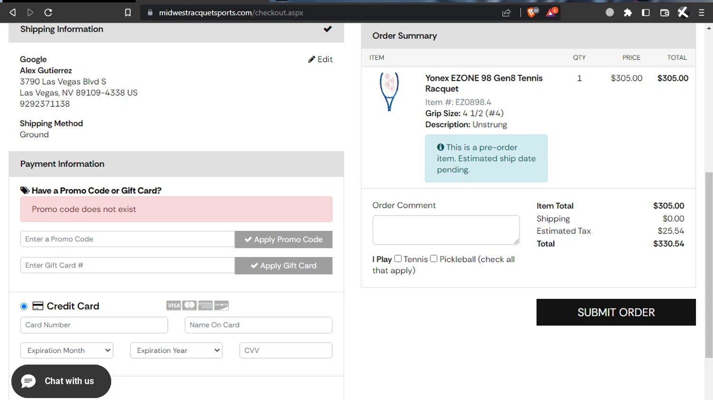Go back to the previous page
This screenshot has width=713, height=400.
pyautogui.click(x=13, y=12)
